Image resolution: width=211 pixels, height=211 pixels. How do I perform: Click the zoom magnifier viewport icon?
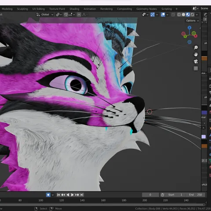[x=196, y=47]
